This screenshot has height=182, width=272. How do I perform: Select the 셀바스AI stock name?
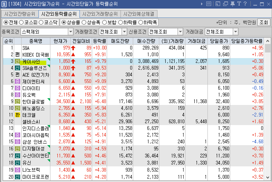click(x=31, y=122)
